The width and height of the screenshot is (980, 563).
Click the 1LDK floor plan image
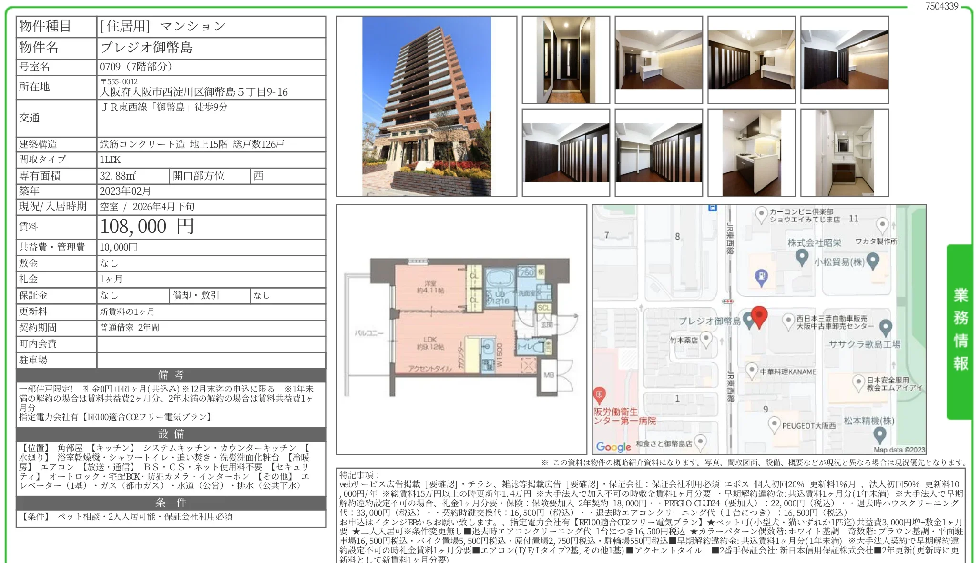coord(461,329)
